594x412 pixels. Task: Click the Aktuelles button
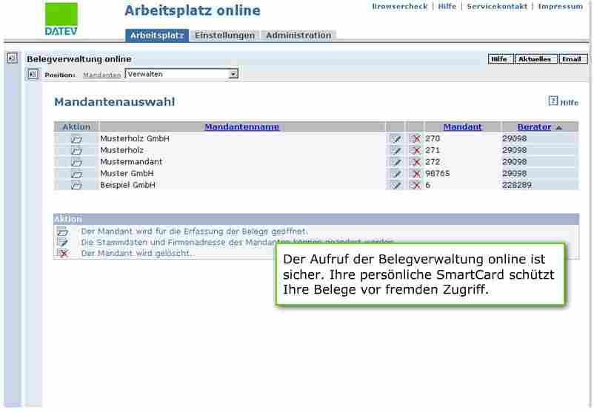coord(535,59)
